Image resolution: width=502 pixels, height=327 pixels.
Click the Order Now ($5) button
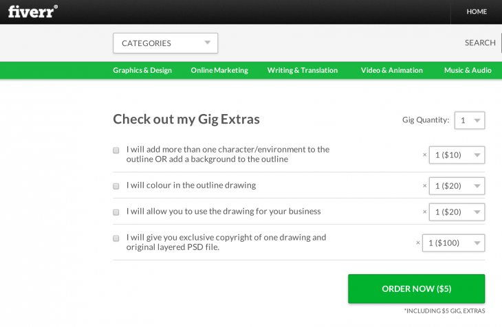pos(416,289)
